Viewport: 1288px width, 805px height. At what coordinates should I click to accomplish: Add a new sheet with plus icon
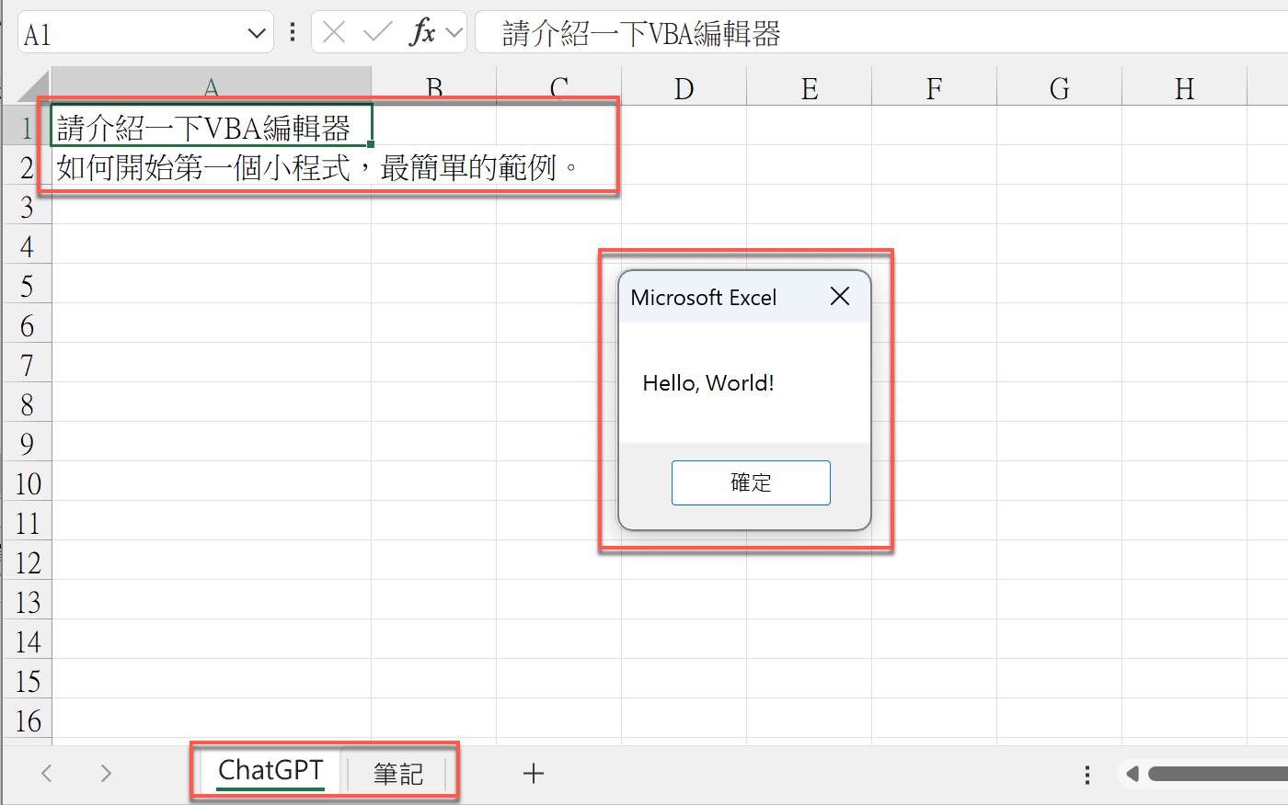[x=534, y=774]
